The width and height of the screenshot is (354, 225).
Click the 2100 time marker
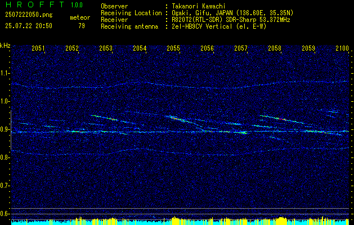(x=342, y=48)
